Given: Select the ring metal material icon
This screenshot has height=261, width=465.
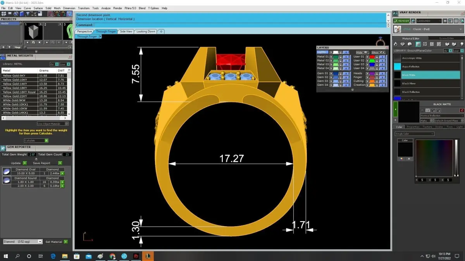Looking at the screenshot, I should click(x=396, y=44).
